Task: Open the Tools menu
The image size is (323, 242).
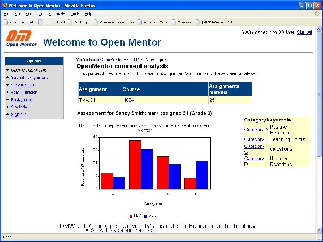Action: (x=75, y=14)
